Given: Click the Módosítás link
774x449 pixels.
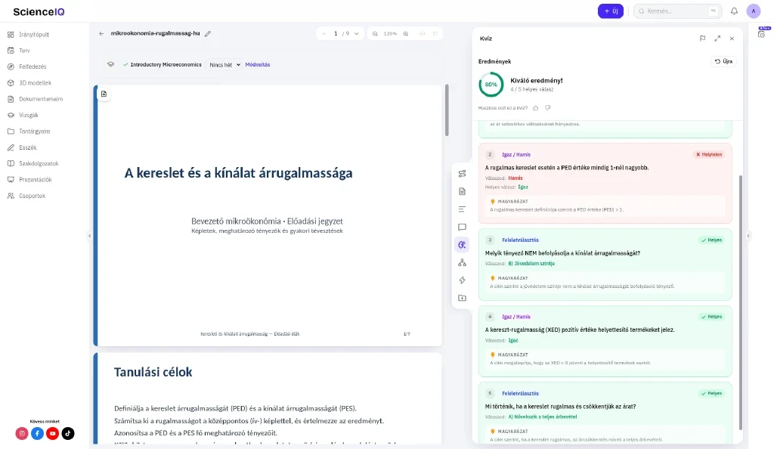Looking at the screenshot, I should coord(258,65).
